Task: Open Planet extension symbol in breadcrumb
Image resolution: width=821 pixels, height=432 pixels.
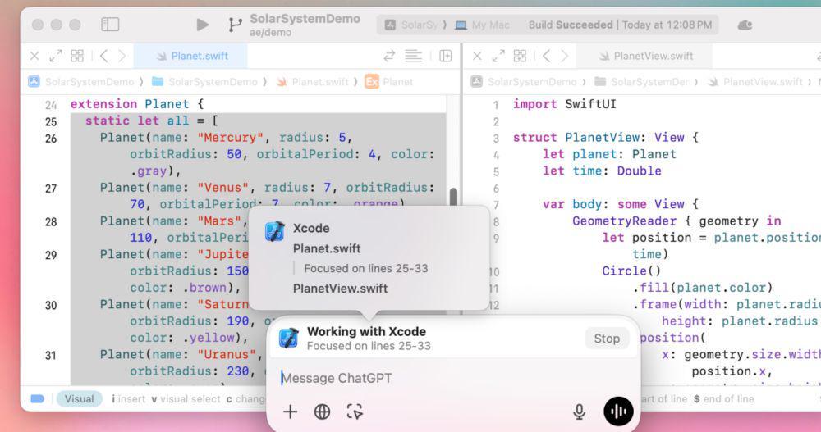Action: point(389,82)
